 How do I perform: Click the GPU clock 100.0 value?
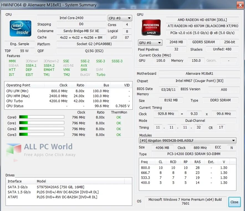point(161,61)
